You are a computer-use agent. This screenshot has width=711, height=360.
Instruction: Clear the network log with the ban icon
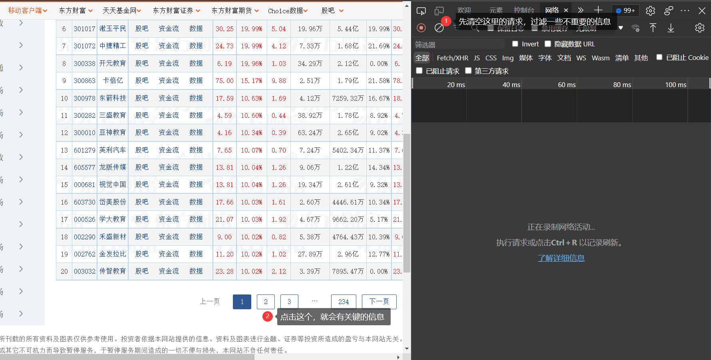(439, 28)
